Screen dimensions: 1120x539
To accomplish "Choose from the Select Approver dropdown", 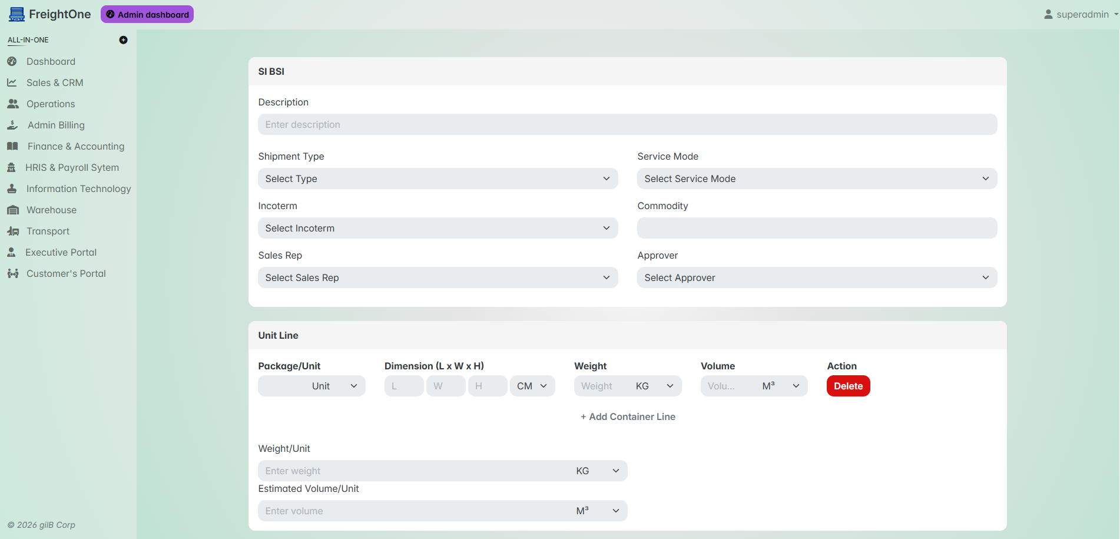I will [x=817, y=277].
